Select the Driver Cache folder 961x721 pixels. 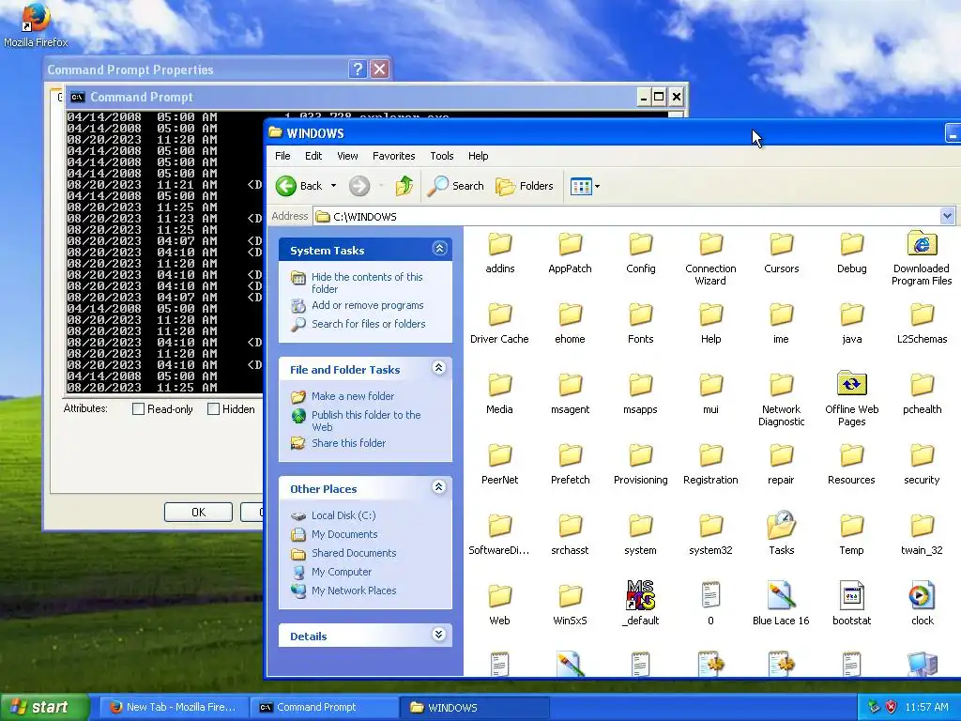tap(499, 324)
